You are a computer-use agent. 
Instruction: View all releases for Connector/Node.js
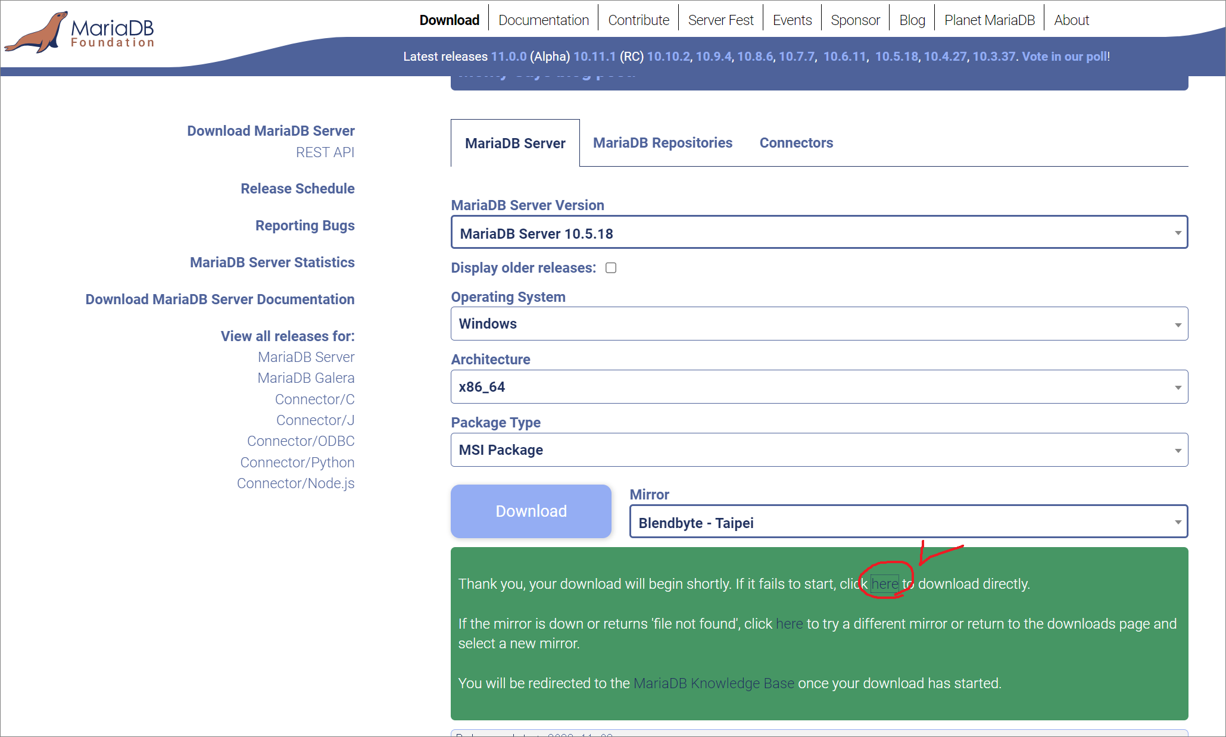click(x=296, y=483)
